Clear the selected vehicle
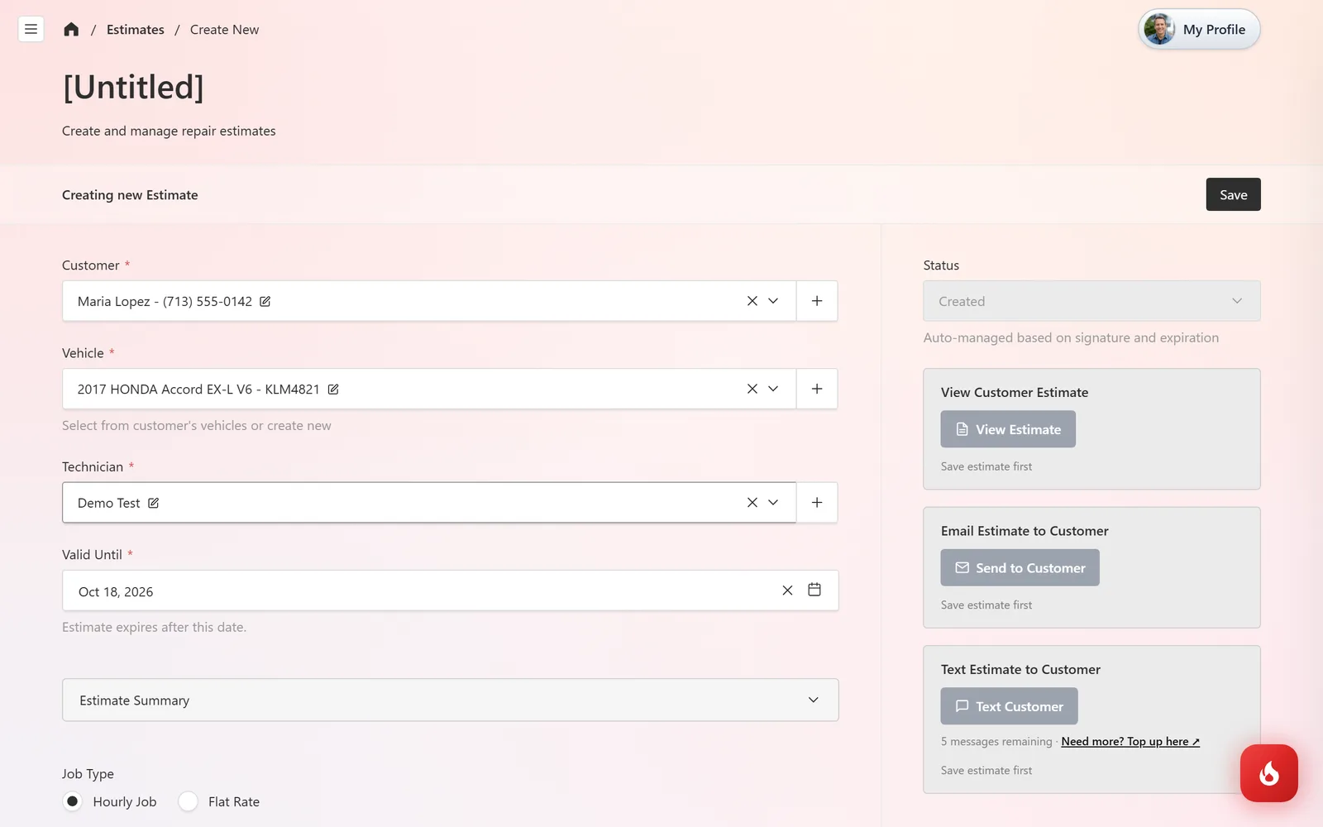Image resolution: width=1323 pixels, height=827 pixels. (x=752, y=389)
